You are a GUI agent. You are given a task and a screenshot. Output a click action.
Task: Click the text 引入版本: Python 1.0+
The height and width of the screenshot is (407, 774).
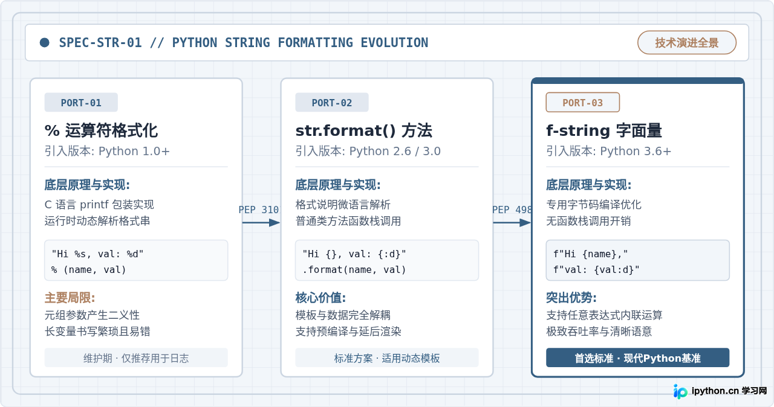(x=108, y=151)
